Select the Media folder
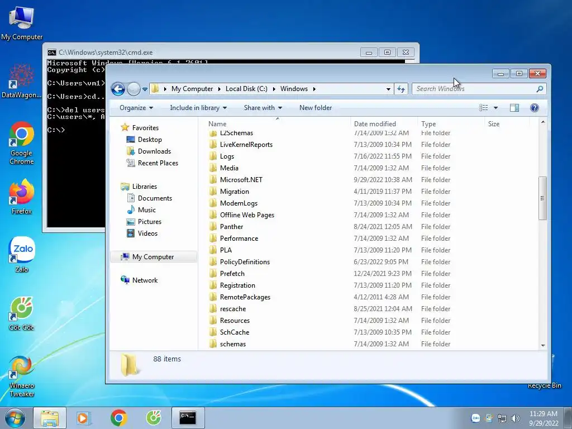This screenshot has width=572, height=429. (228, 168)
